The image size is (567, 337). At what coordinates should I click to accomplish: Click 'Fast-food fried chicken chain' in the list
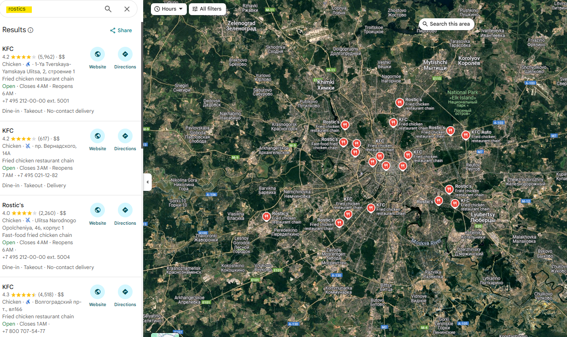37,235
